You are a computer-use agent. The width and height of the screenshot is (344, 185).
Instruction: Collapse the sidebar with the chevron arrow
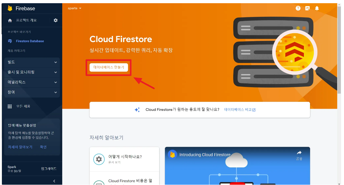click(x=54, y=181)
